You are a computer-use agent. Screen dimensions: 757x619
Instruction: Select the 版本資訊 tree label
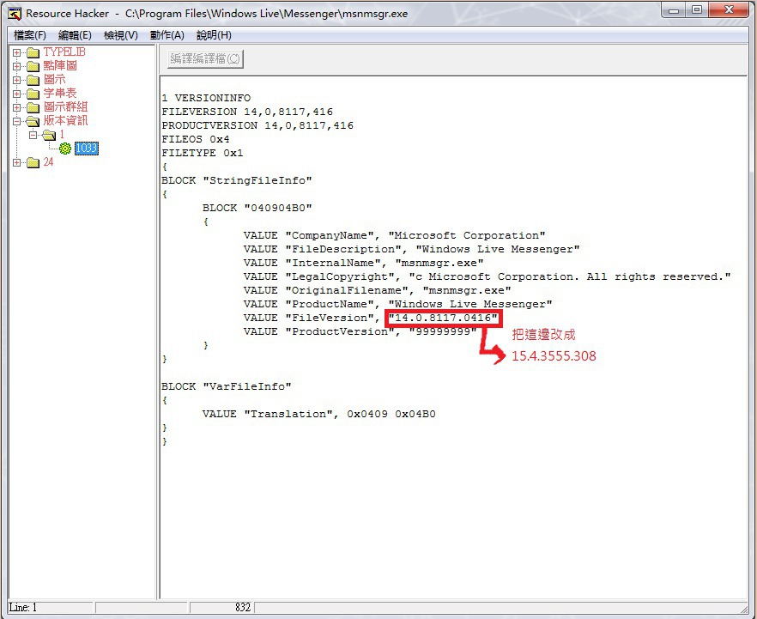click(x=65, y=120)
